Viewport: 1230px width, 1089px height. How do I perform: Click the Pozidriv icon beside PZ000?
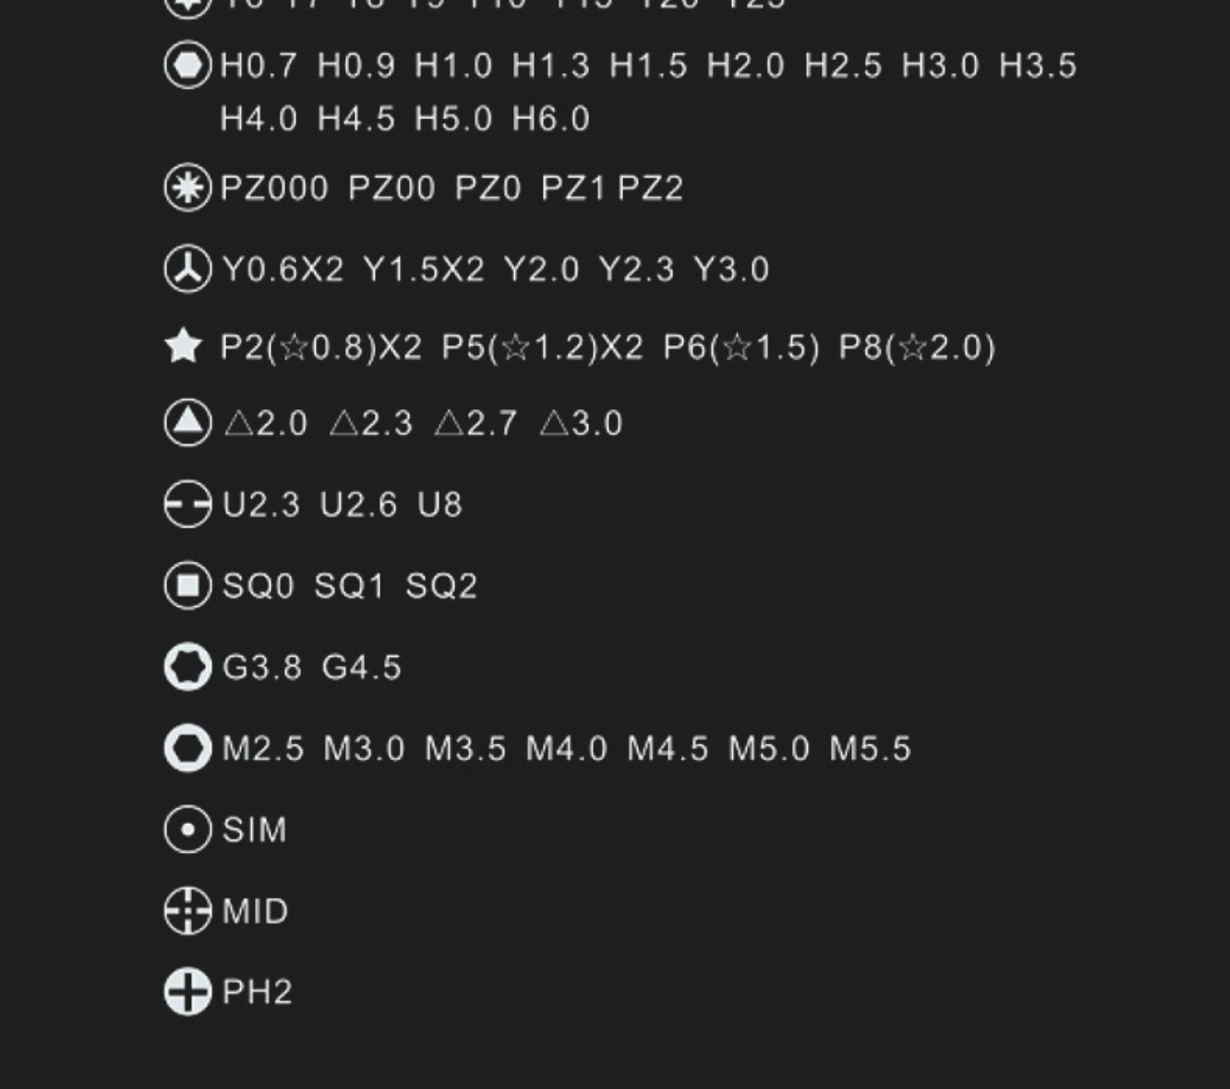[188, 188]
